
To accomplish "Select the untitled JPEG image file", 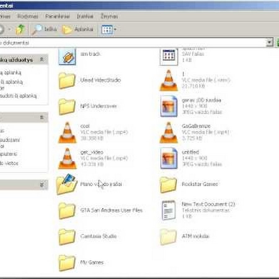I will [191, 158].
